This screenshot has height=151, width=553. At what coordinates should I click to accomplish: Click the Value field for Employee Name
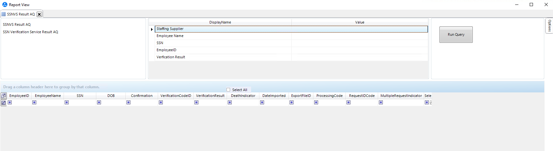coord(359,36)
